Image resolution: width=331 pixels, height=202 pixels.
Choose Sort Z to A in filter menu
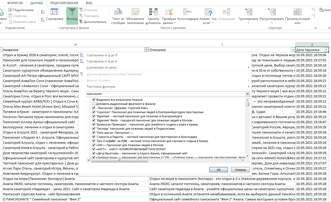[x=102, y=61]
